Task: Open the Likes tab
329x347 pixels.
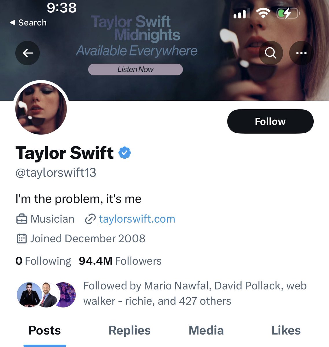Action: 286,330
